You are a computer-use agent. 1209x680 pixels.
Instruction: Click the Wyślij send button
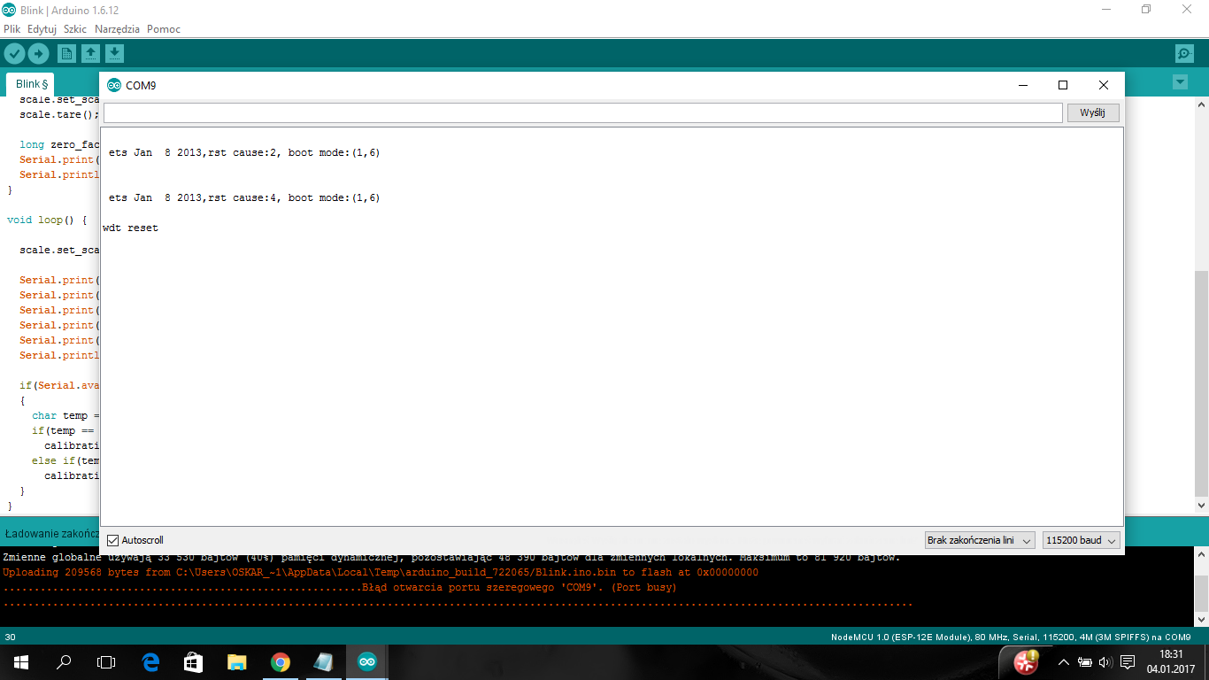(x=1093, y=113)
